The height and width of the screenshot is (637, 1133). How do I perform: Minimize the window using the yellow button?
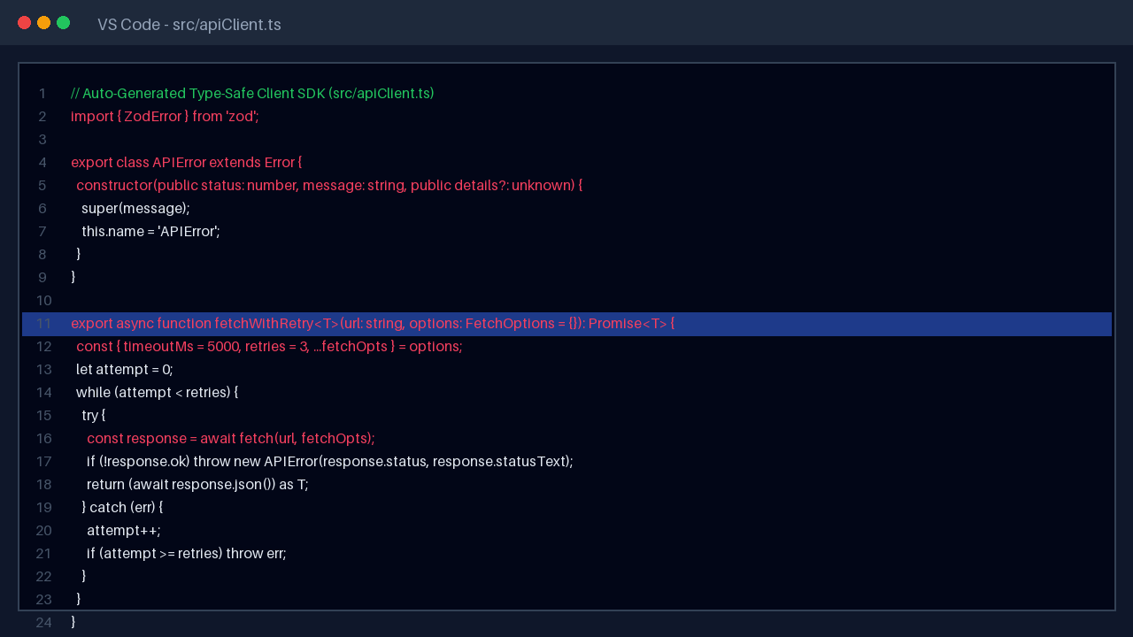click(x=43, y=23)
